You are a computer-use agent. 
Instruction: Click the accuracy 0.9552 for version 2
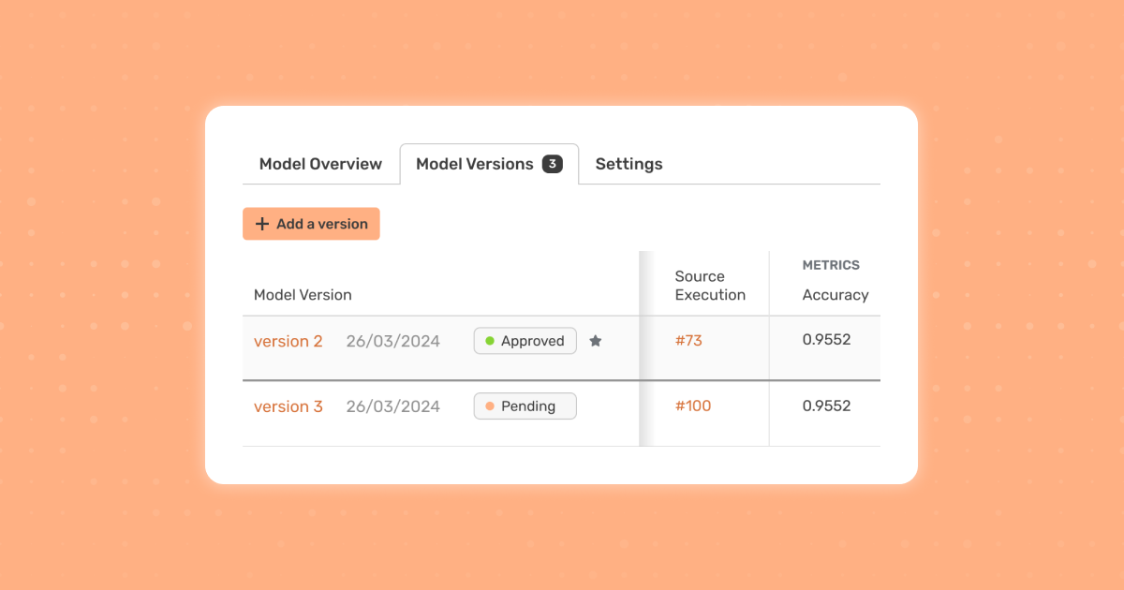[x=826, y=340]
